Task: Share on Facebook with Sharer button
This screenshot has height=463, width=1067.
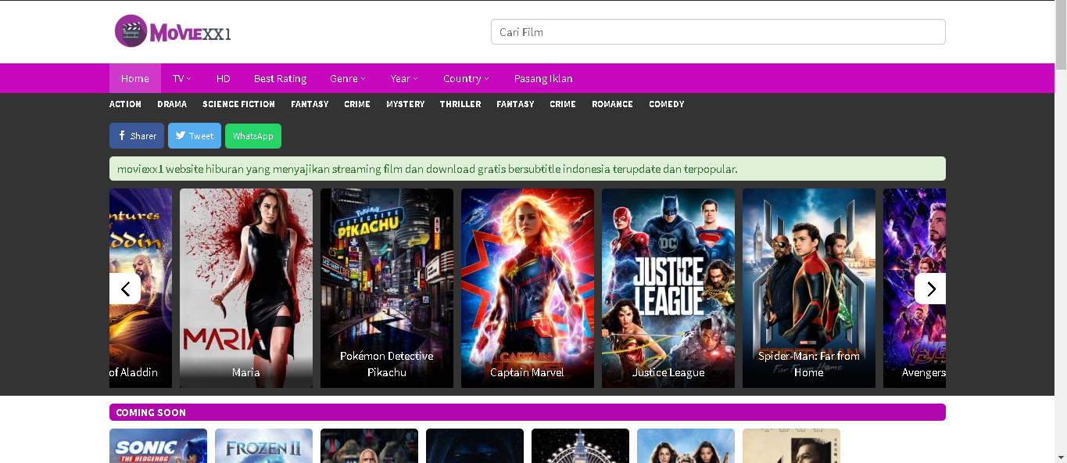Action: [x=137, y=136]
